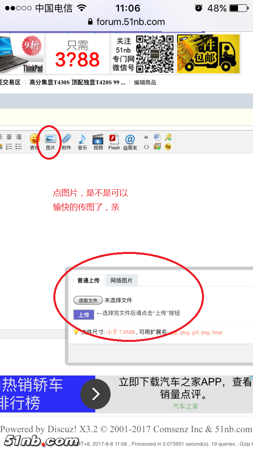Click the ThinkPad 9折 ad banner
Screen dimensions: 253x450
[22, 54]
